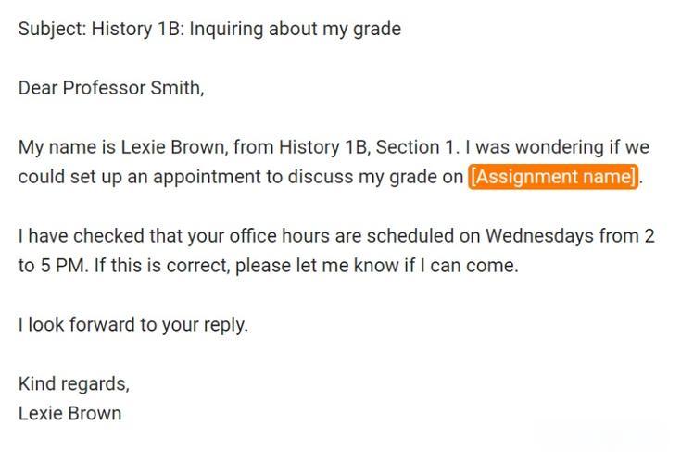Screen dimensions: 681x463
Task: Click the "Lexie Brown" signature at the bottom
Action: tap(69, 413)
